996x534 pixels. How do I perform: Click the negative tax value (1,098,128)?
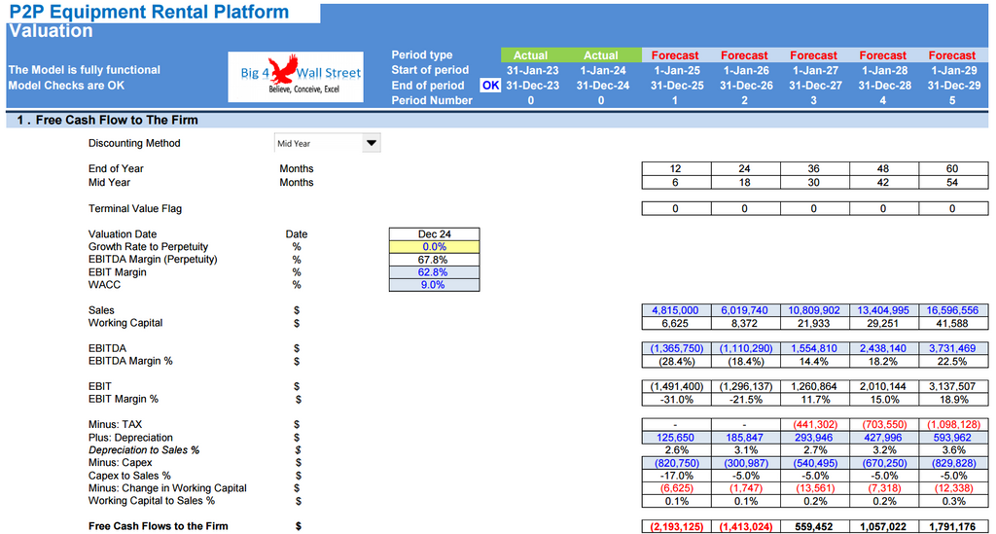(x=951, y=425)
